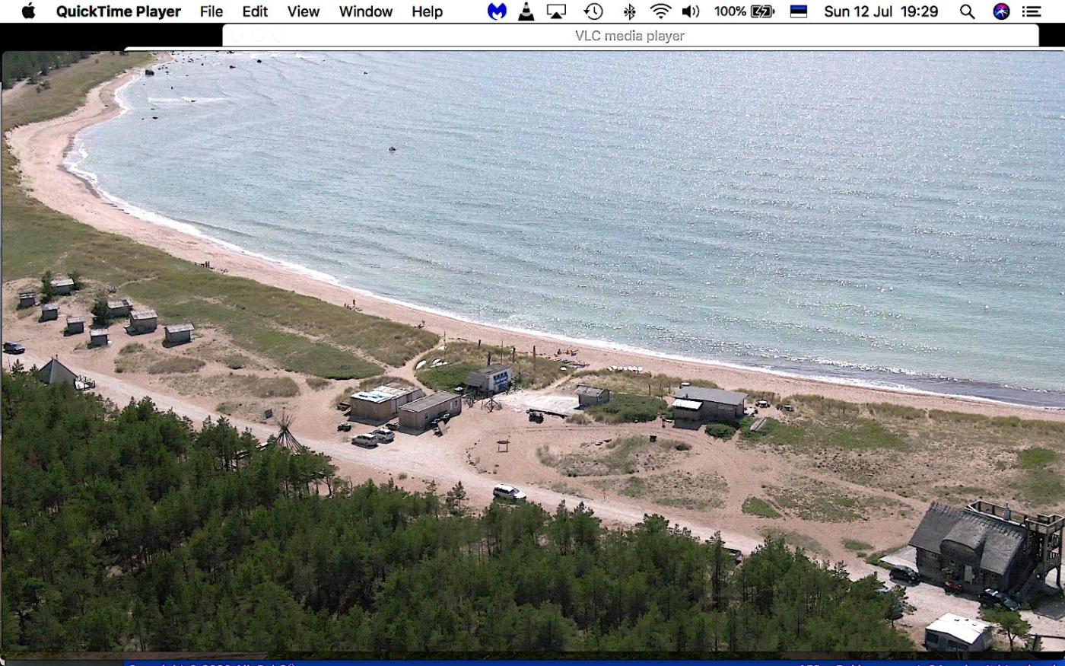The image size is (1065, 666).
Task: Open the Edit menu
Action: 255,11
